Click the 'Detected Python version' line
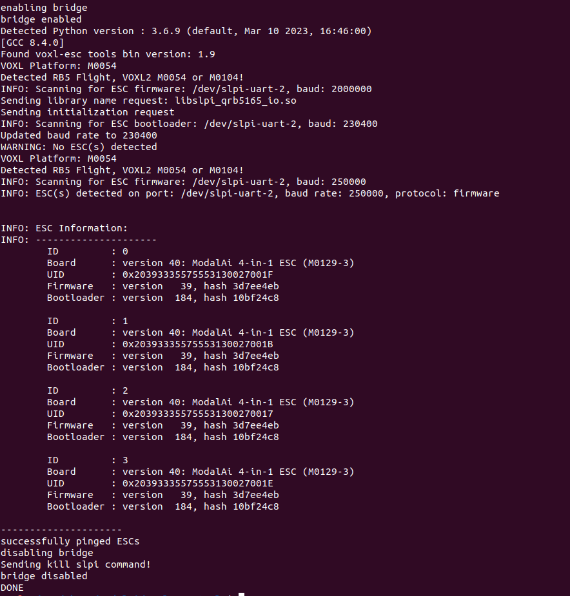Image resolution: width=570 pixels, height=596 pixels. [186, 31]
